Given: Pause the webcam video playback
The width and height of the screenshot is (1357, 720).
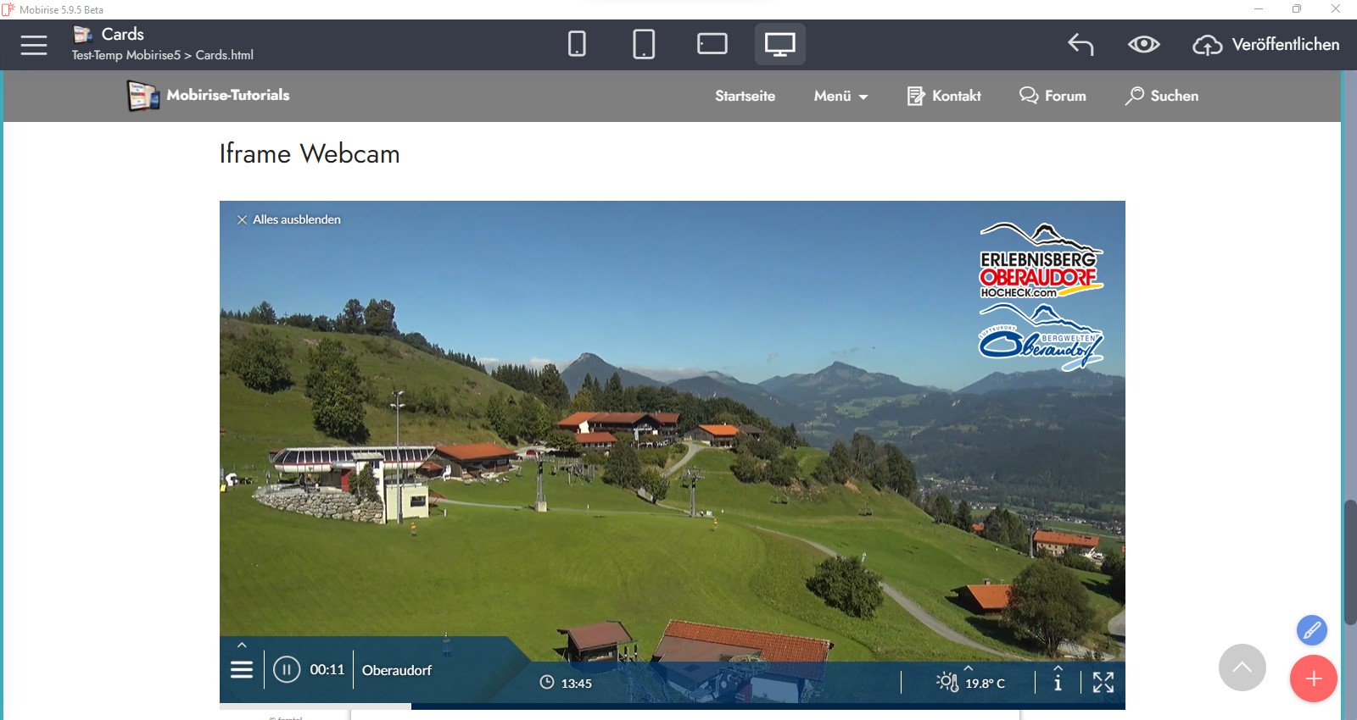Looking at the screenshot, I should click(x=287, y=670).
